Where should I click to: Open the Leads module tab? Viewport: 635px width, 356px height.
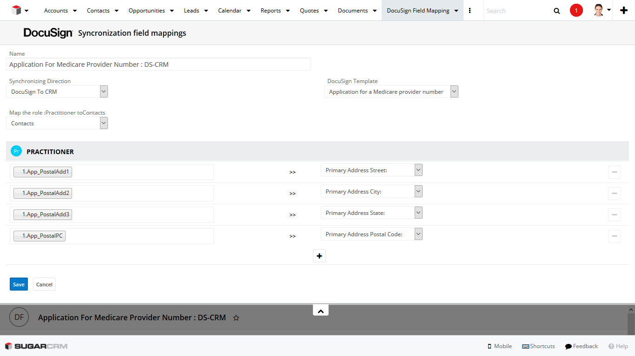tap(192, 11)
